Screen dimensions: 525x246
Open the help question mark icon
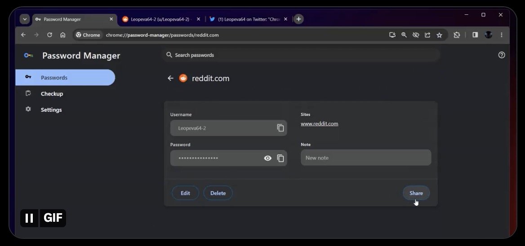tap(501, 55)
